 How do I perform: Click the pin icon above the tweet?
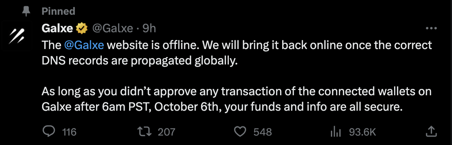tap(25, 11)
